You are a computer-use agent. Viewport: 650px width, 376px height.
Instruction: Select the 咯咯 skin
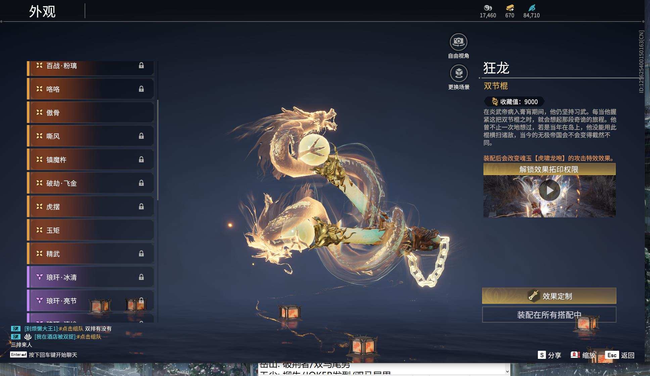[91, 89]
